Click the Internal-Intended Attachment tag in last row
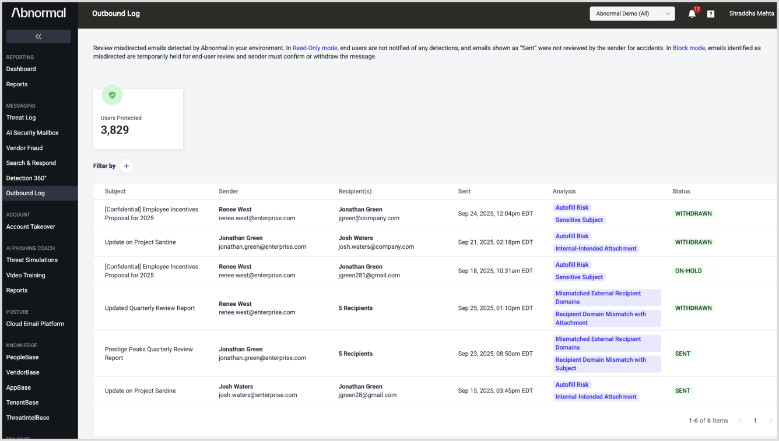Viewport: 779px width, 441px height. (596, 397)
